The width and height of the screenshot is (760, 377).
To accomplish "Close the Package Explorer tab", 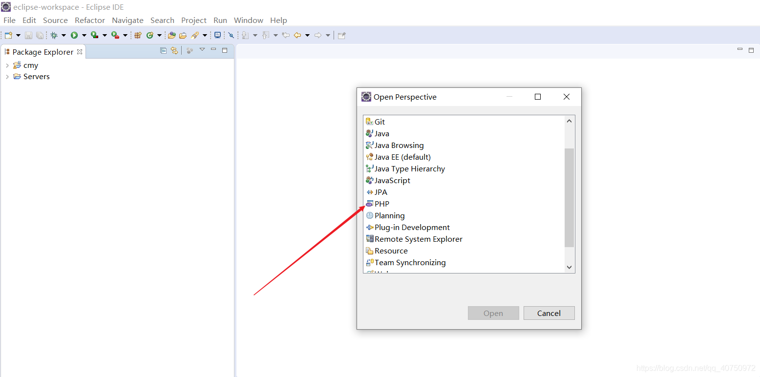I will click(80, 51).
